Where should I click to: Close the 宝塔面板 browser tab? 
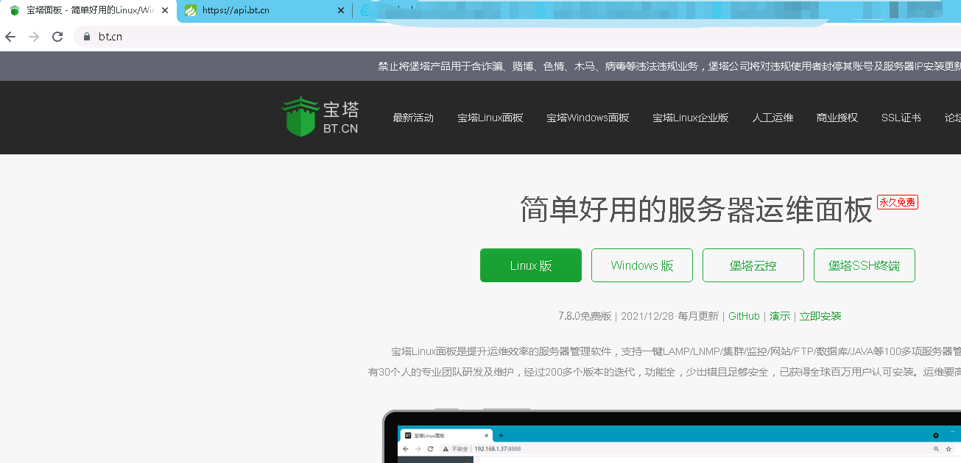164,10
